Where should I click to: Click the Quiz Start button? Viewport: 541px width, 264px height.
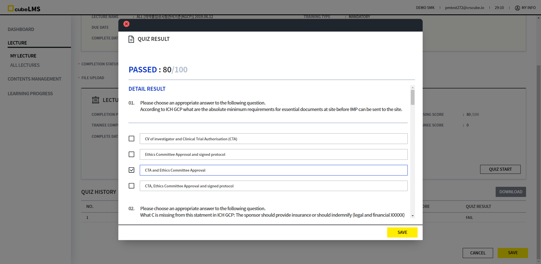(500, 169)
